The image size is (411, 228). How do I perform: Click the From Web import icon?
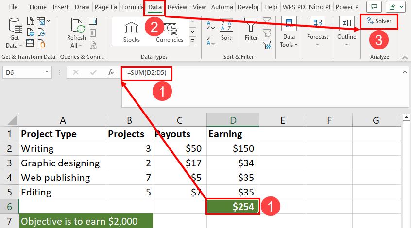31,32
